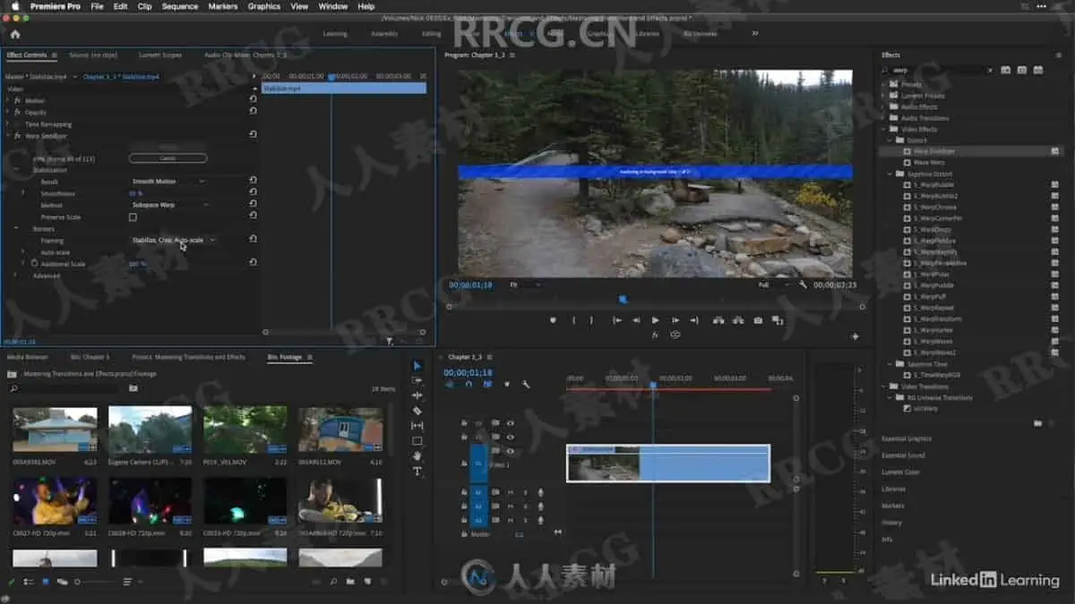Toggle Preserve Scale checkbox

pyautogui.click(x=133, y=217)
